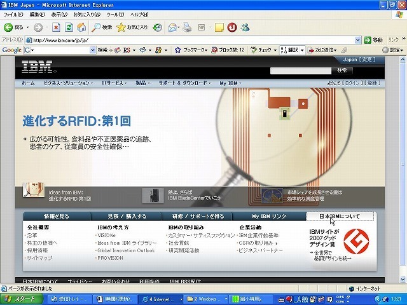The image size is (407, 305).
Task: Open the address bar URL dropdown
Action: [x=357, y=40]
